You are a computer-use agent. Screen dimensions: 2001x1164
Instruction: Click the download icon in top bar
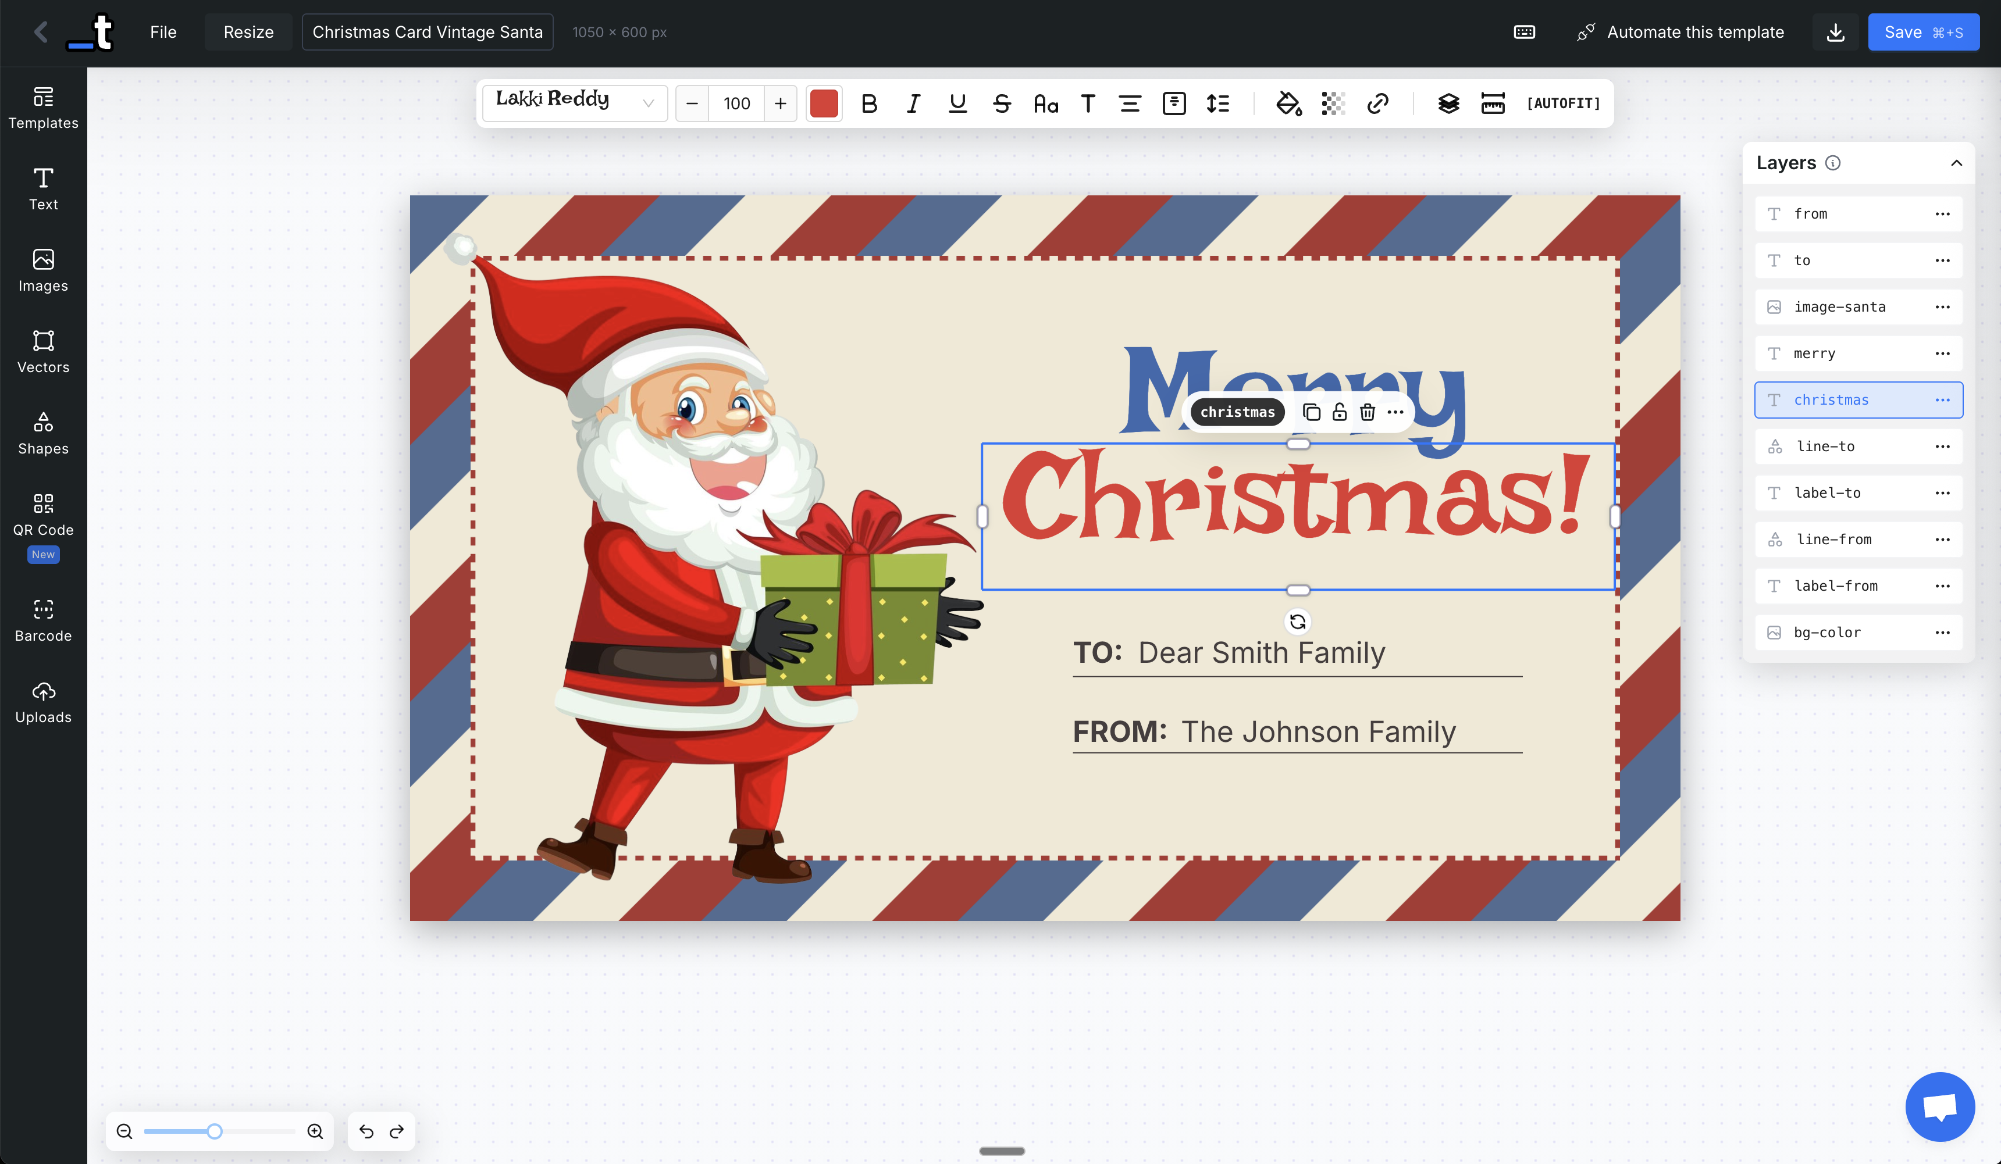pos(1835,33)
